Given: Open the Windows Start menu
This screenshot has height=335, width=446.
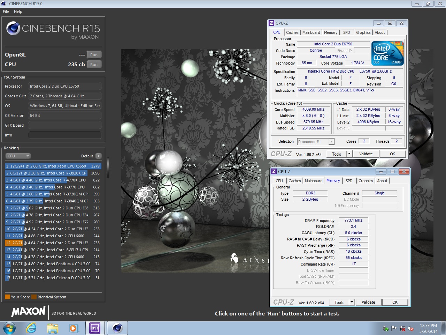Looking at the screenshot, I should 9,328.
